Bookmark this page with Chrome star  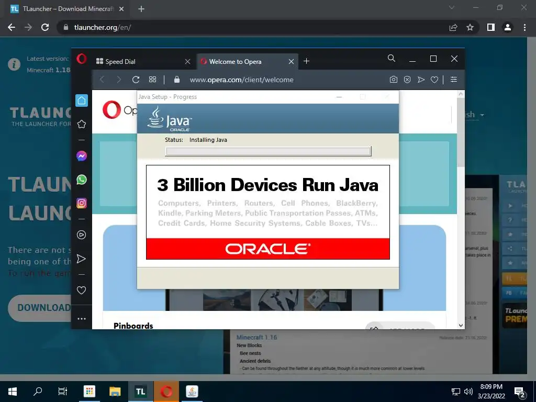pos(470,27)
